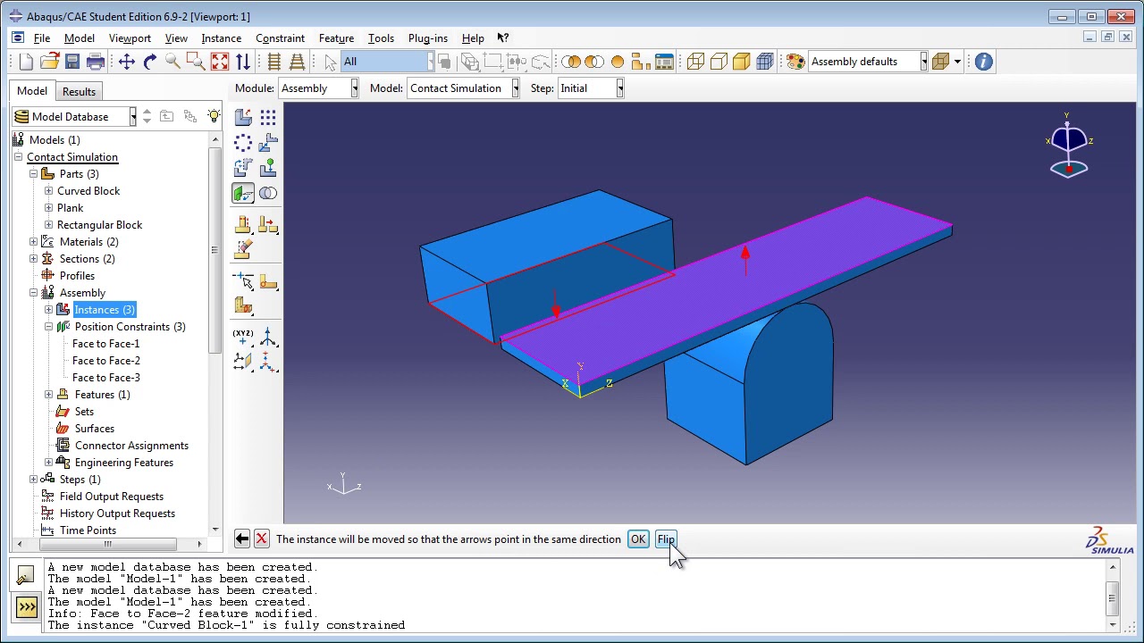Click the command line interface tab icon
The height and width of the screenshot is (643, 1144).
27,608
